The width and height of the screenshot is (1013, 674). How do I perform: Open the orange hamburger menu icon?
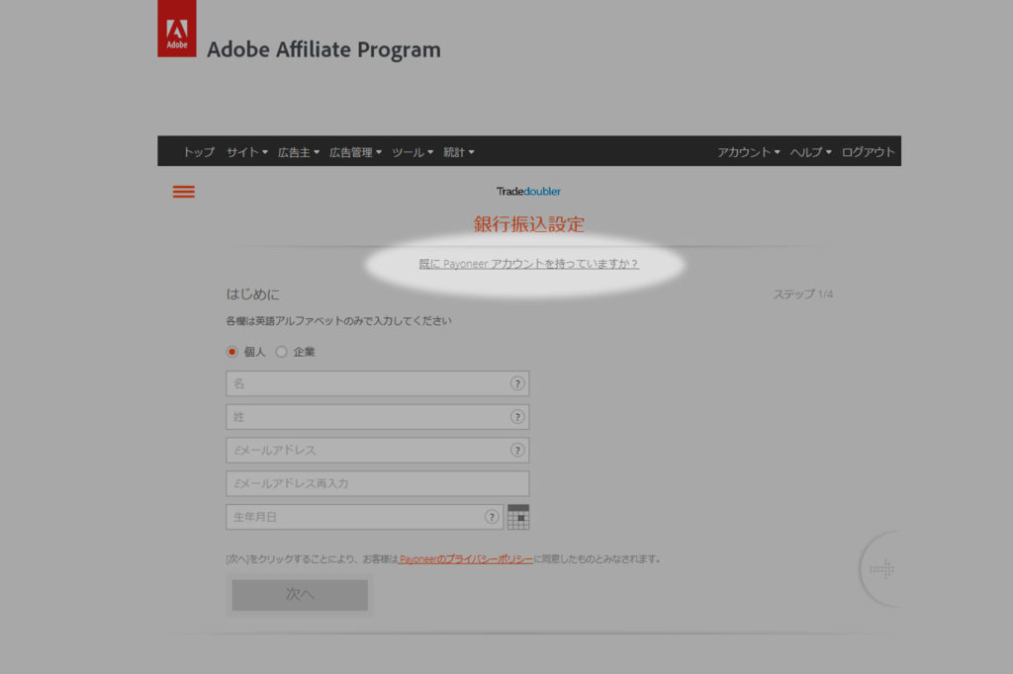point(183,192)
